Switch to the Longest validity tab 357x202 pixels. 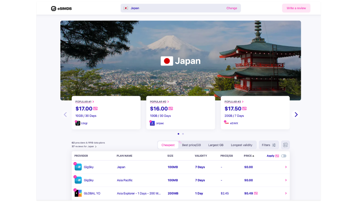point(241,145)
